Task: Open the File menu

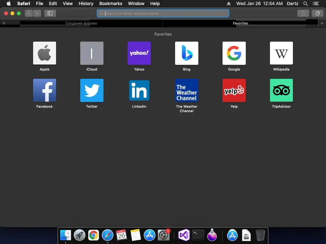Action: [x=39, y=3]
